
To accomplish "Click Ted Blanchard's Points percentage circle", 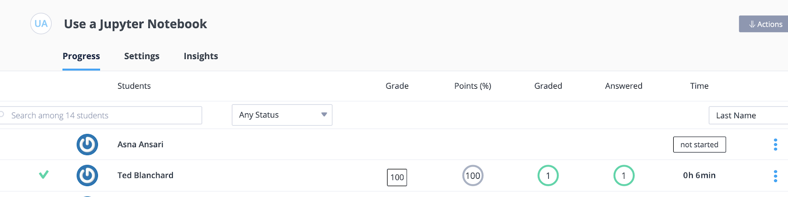I will coord(473,175).
